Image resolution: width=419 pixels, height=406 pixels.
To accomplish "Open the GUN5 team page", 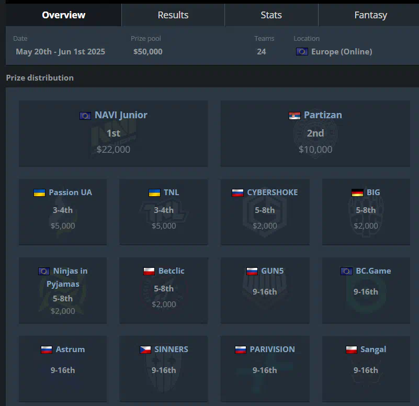I will click(273, 271).
